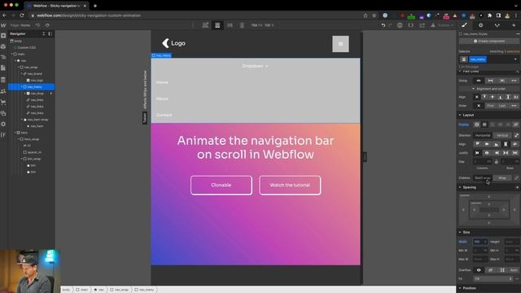Open the Assets panel icon
The image size is (521, 293).
(3, 113)
